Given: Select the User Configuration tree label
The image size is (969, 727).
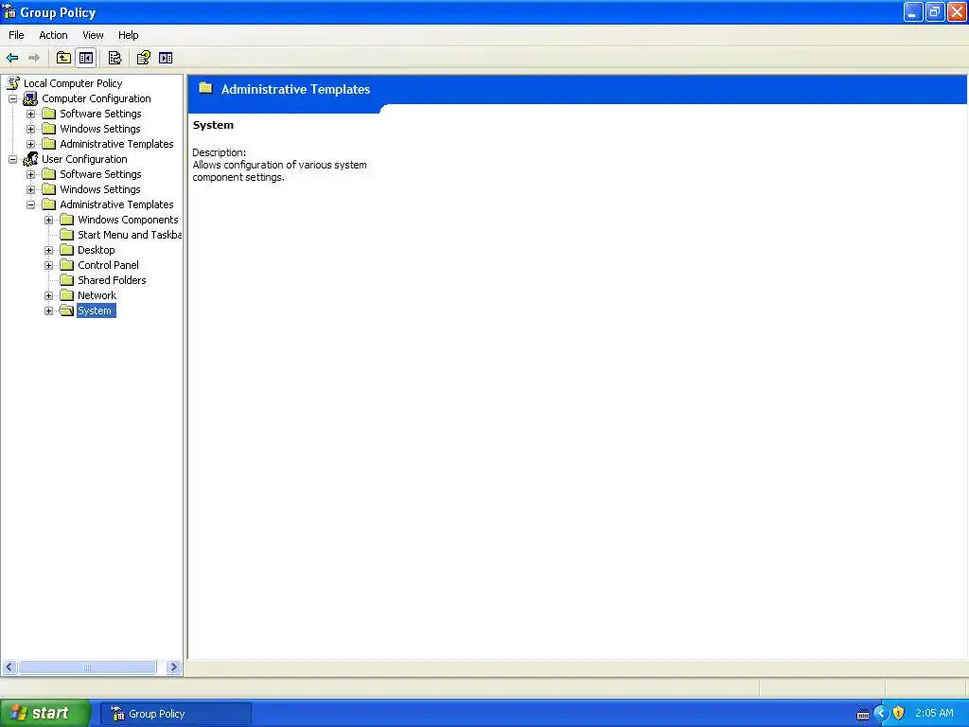Looking at the screenshot, I should 84,159.
